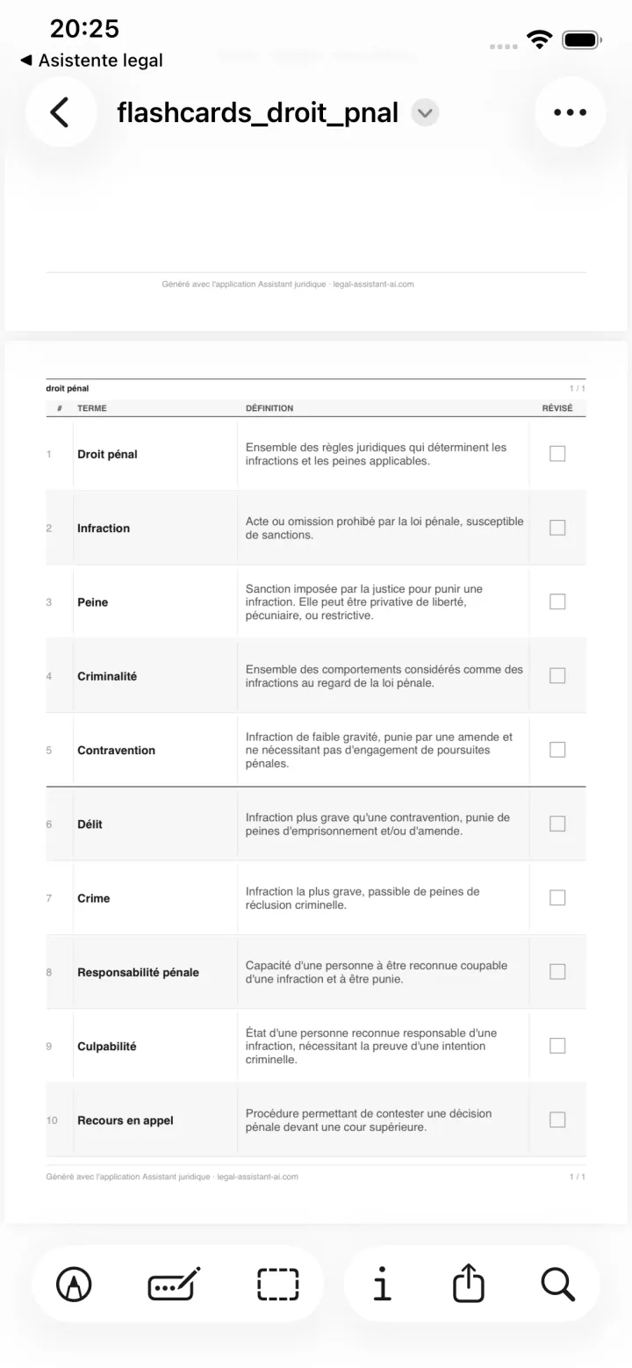632x1368 pixels.
Task: Search within the document
Action: tap(557, 1285)
